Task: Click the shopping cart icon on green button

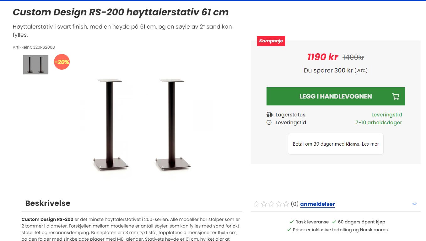Action: coord(396,96)
